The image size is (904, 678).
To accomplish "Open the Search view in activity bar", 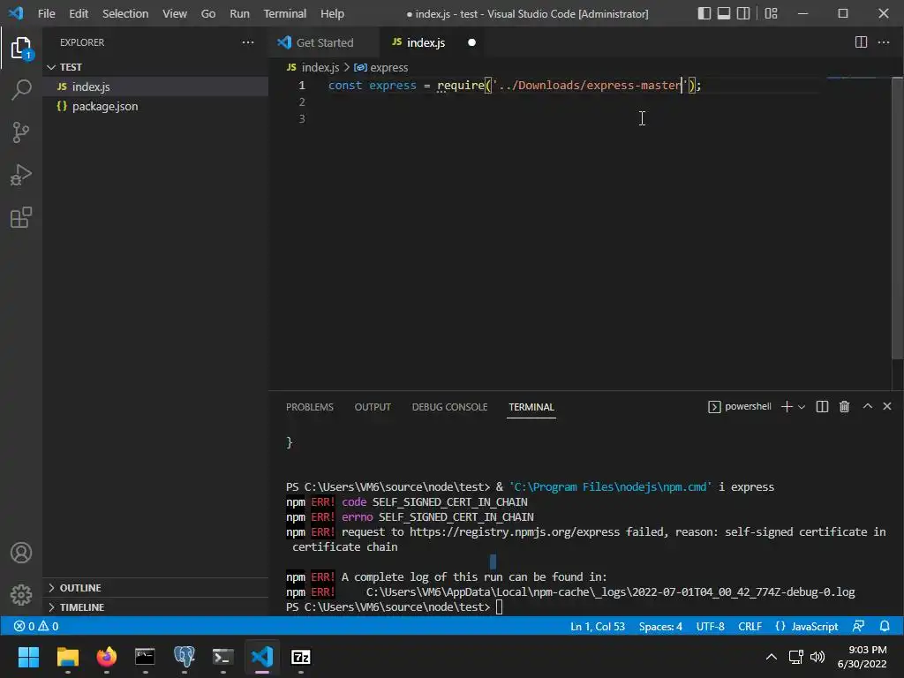I will click(x=21, y=90).
